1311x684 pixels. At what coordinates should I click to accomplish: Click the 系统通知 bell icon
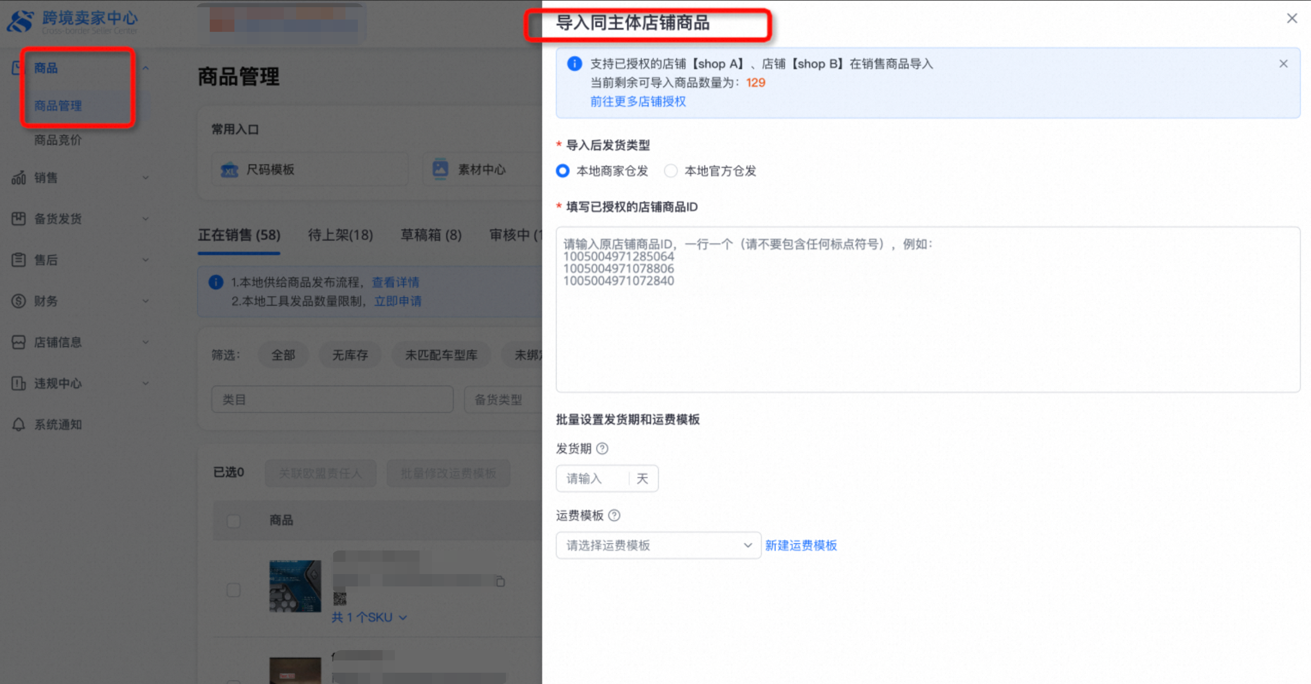pyautogui.click(x=19, y=425)
